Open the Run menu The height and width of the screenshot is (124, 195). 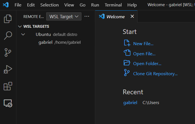[x=95, y=5]
